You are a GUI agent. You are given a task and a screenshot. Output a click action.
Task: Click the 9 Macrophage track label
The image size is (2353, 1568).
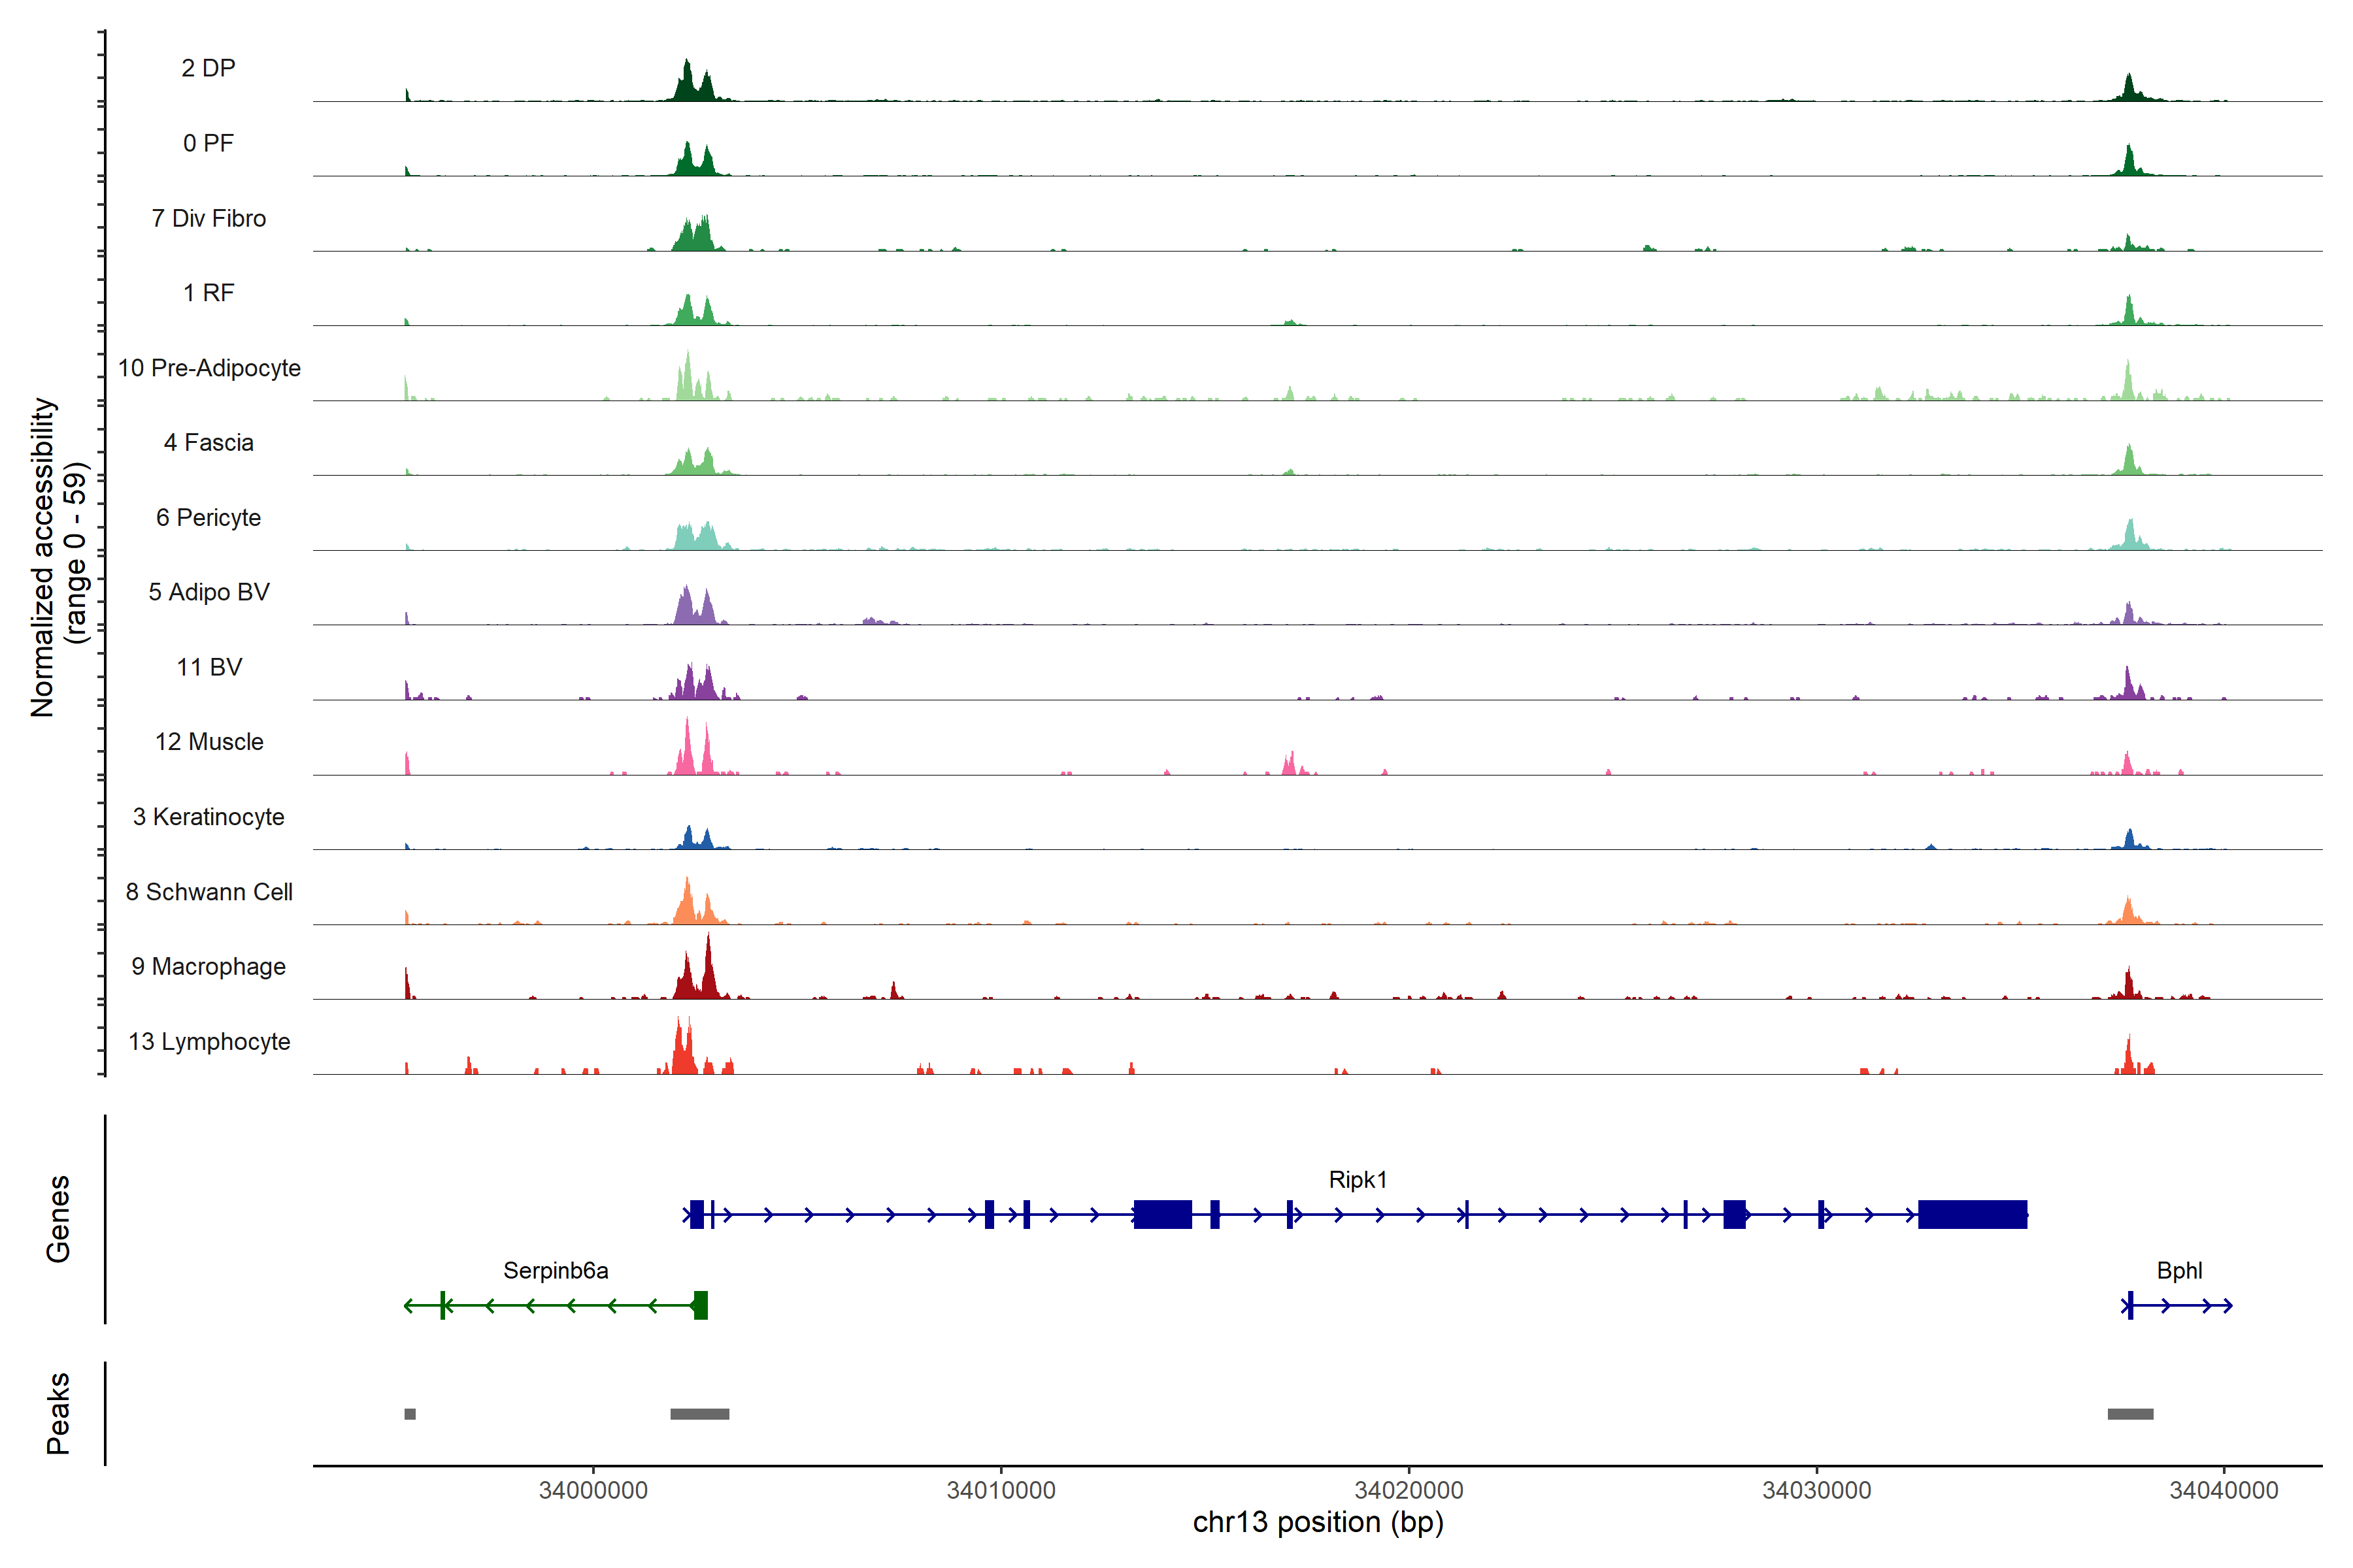[x=208, y=966]
